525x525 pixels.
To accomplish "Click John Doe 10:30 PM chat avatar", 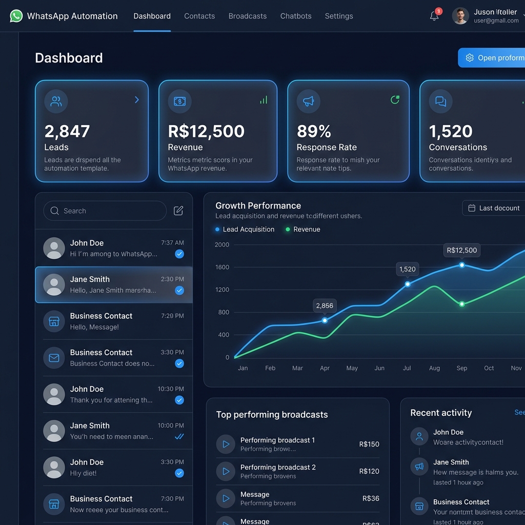I will (x=54, y=394).
